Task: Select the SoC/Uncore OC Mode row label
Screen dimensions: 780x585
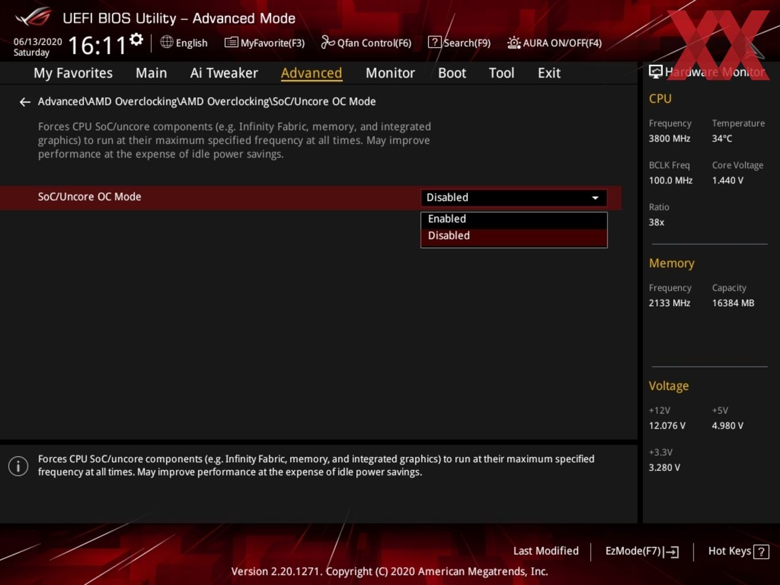Action: click(89, 197)
